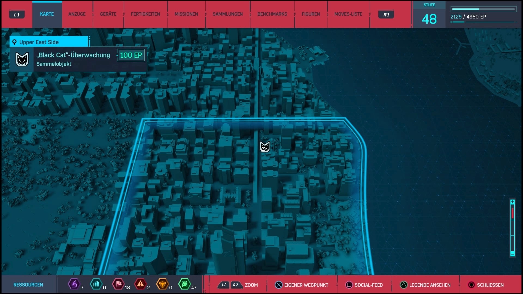Click the L1 shoulder button icon

click(17, 14)
